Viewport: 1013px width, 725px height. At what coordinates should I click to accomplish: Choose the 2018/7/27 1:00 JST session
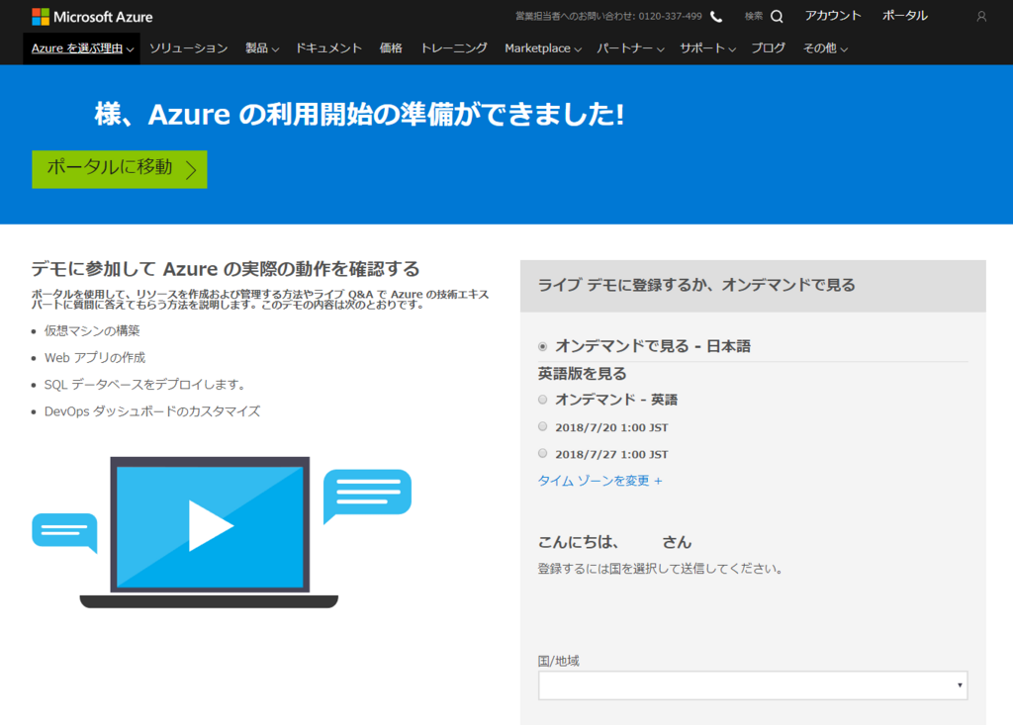click(543, 454)
